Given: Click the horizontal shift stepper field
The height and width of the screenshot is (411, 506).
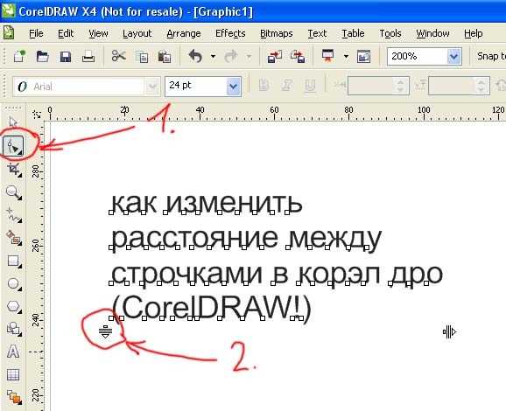Looking at the screenshot, I should click(378, 86).
